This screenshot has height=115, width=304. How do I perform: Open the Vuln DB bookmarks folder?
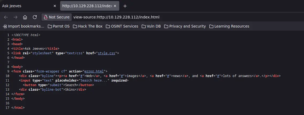[x=151, y=26]
